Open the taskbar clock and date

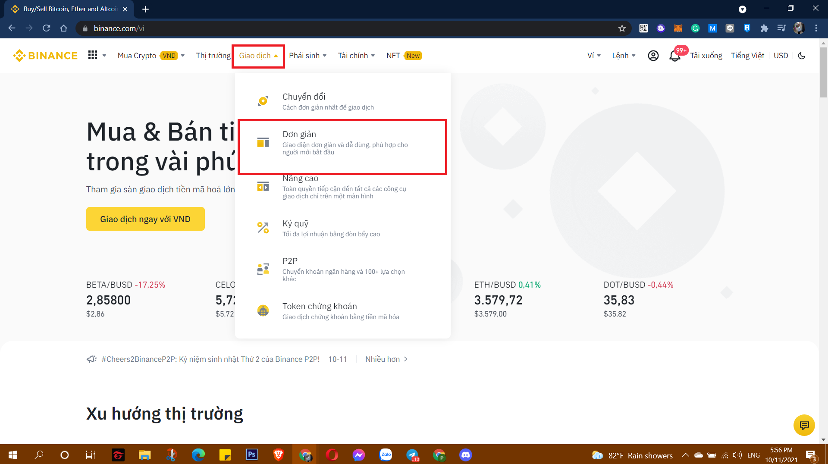(x=781, y=455)
